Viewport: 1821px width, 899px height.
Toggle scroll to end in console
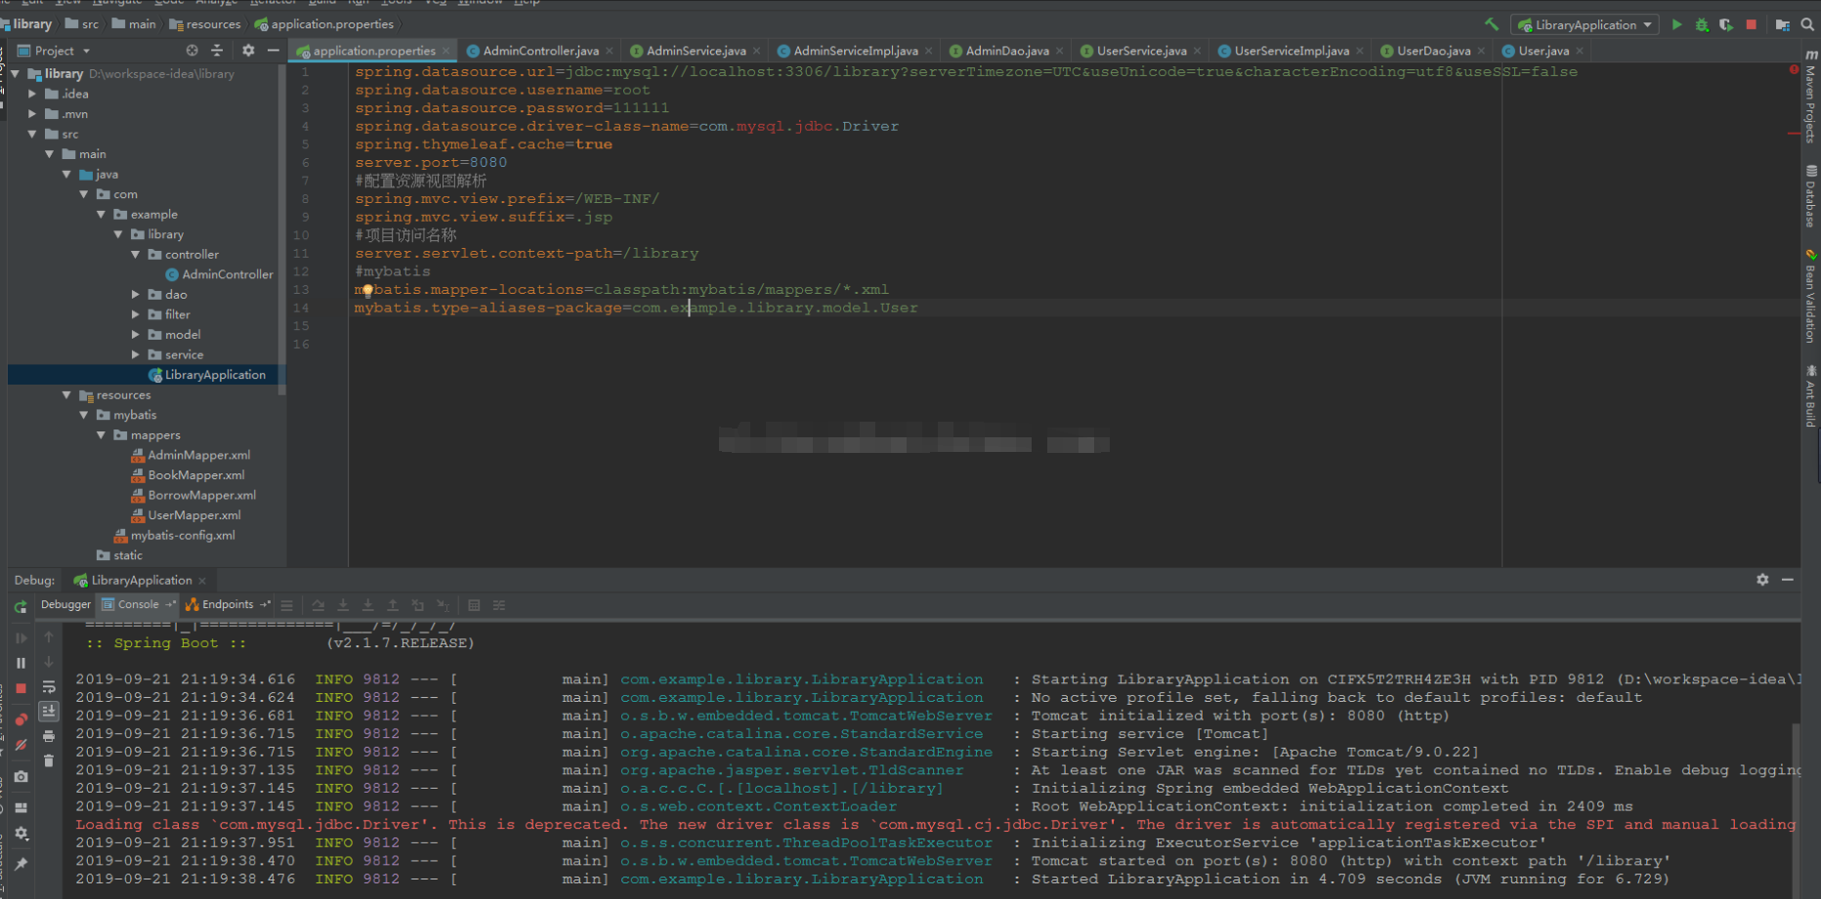[49, 711]
